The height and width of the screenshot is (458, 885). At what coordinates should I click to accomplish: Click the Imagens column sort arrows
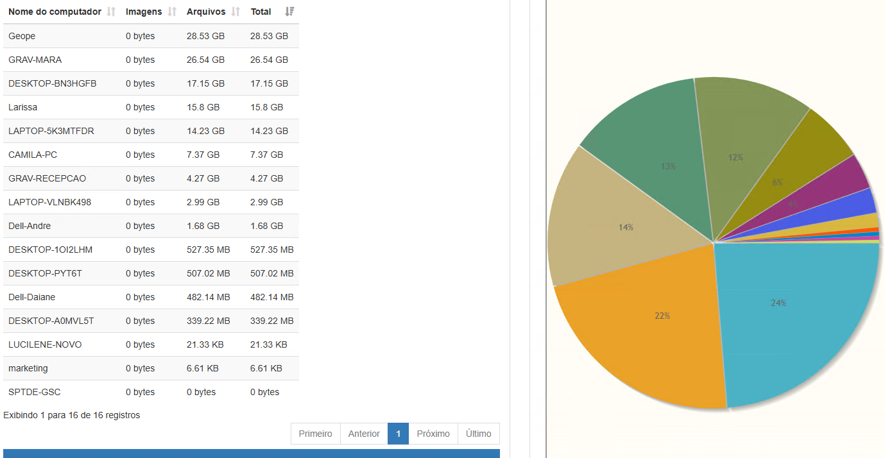tap(172, 12)
